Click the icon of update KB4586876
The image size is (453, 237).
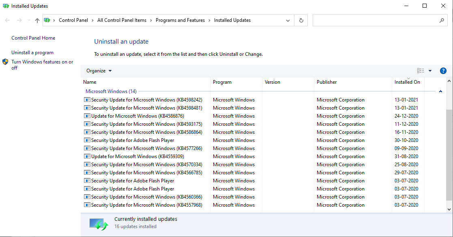click(87, 116)
